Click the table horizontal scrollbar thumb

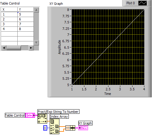(x=14, y=48)
